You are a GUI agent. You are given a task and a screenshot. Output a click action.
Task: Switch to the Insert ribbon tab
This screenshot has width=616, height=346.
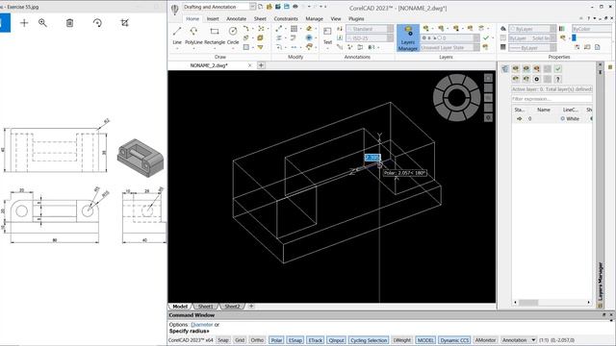click(213, 18)
